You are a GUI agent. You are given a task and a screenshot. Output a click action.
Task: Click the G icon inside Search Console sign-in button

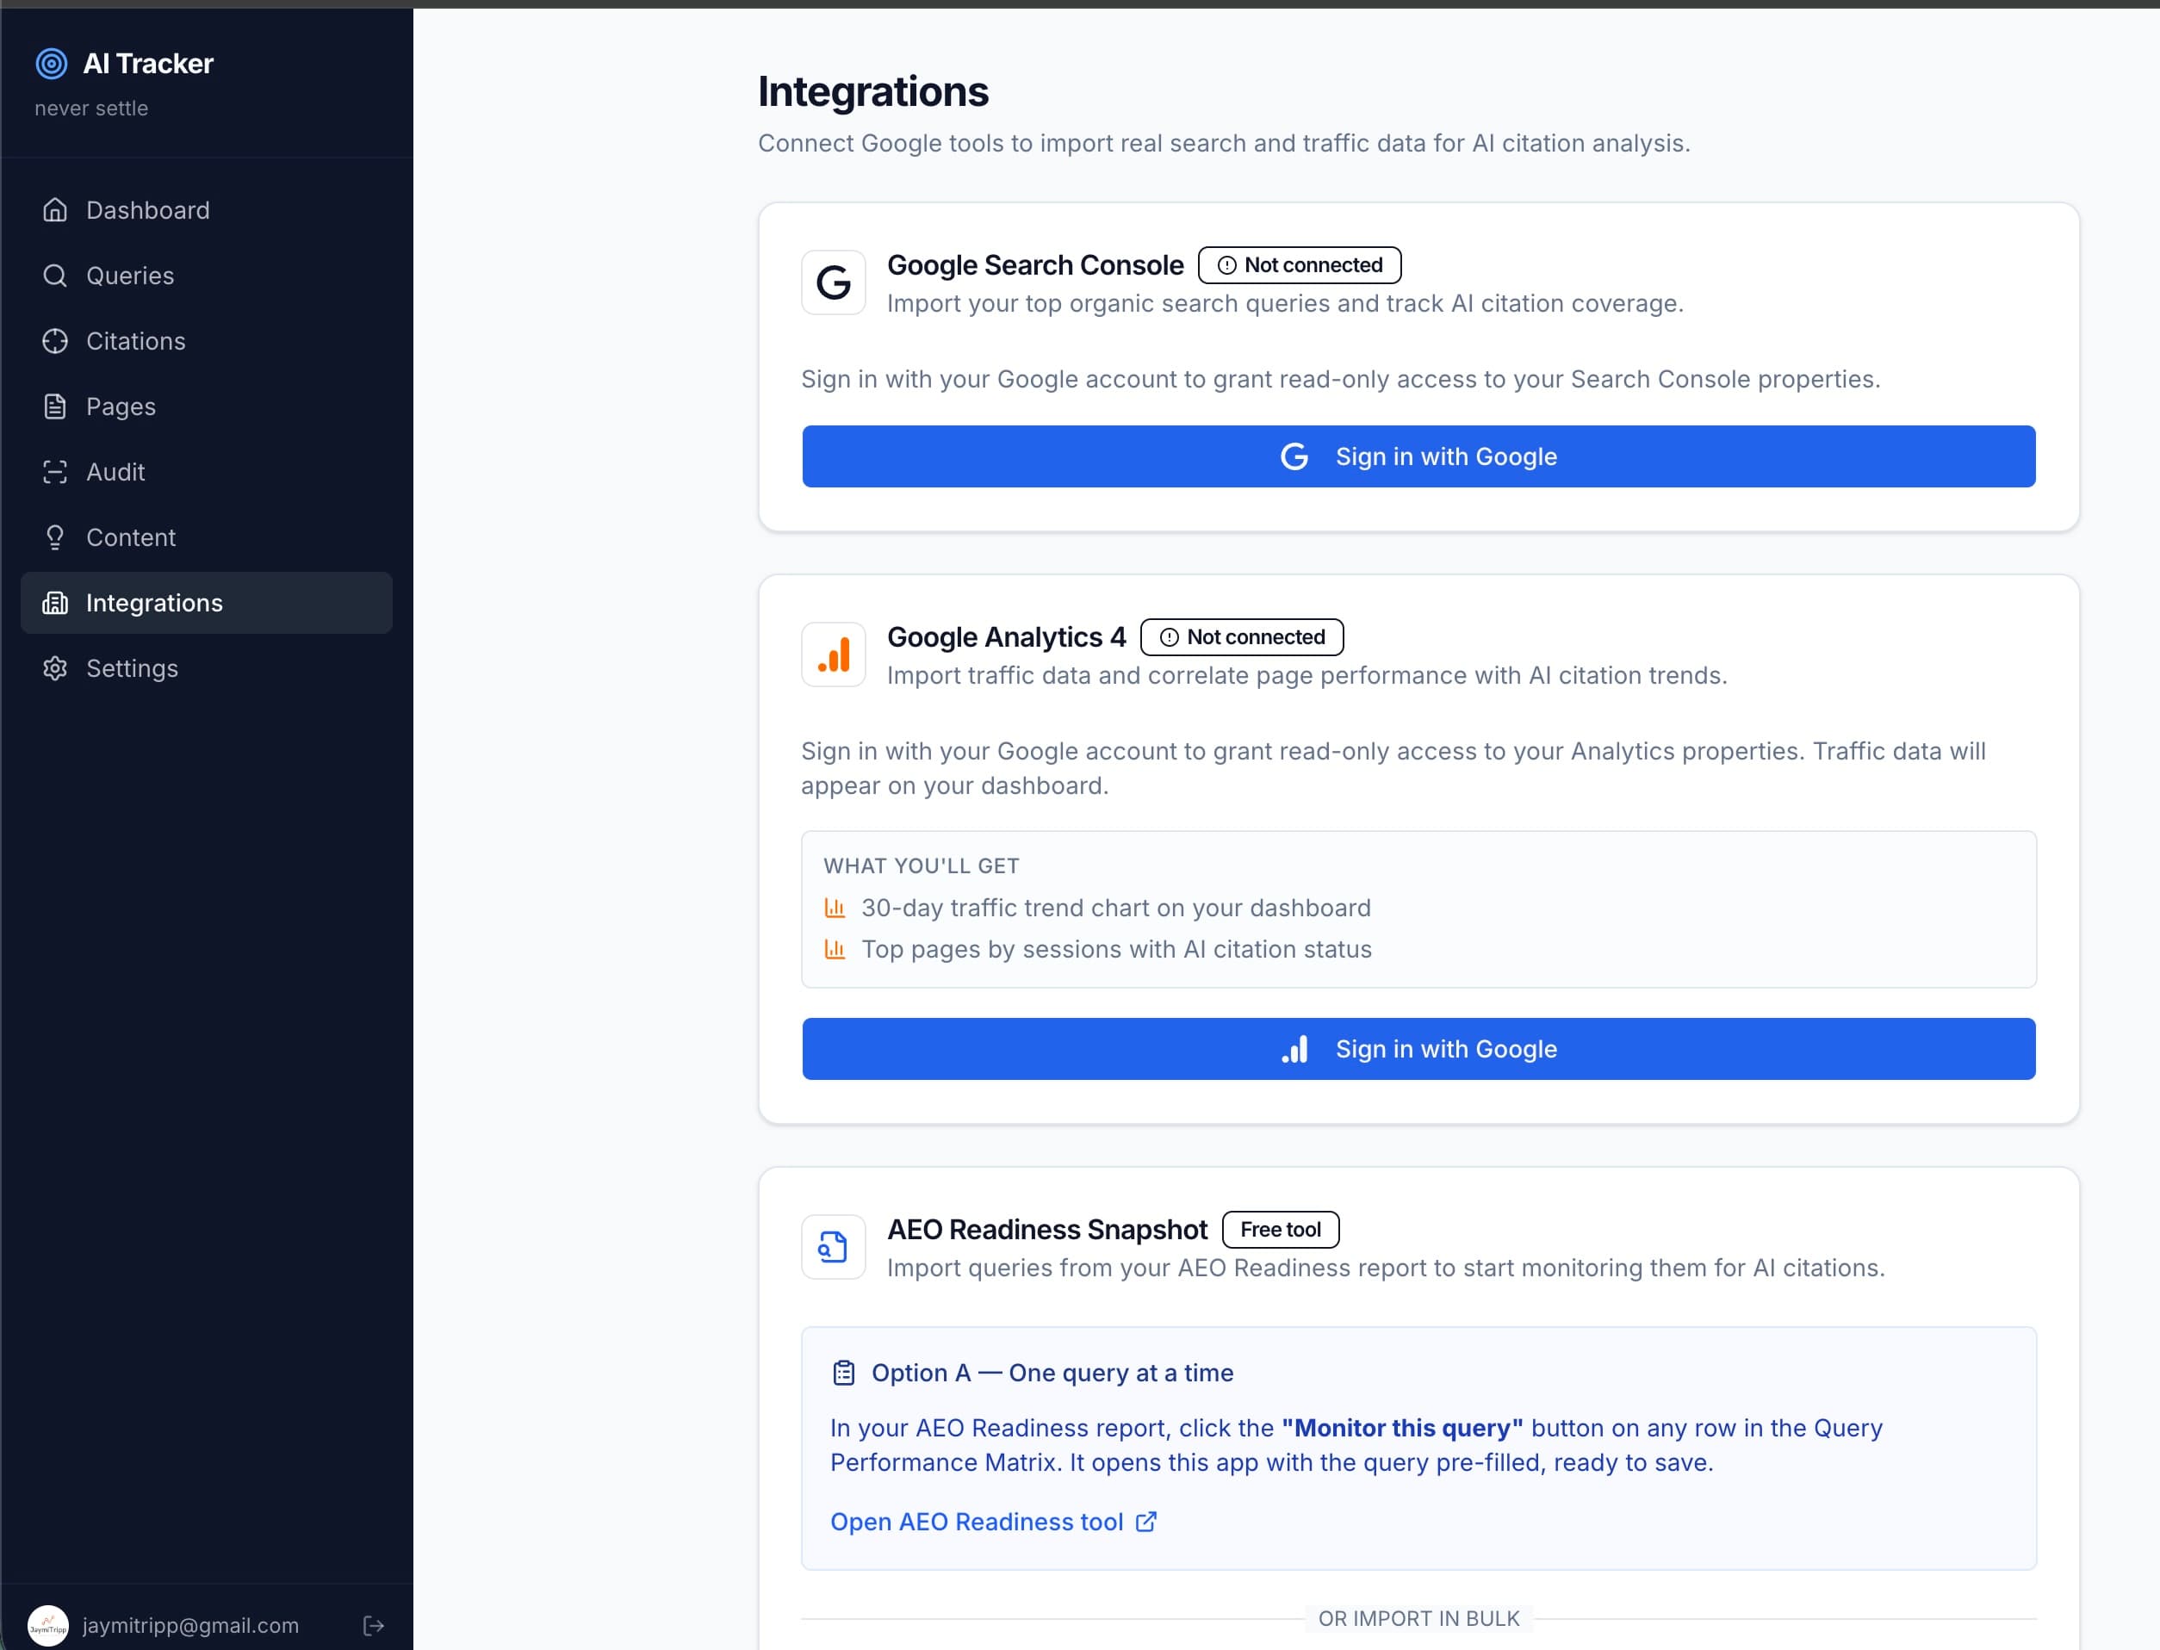pyautogui.click(x=1294, y=456)
